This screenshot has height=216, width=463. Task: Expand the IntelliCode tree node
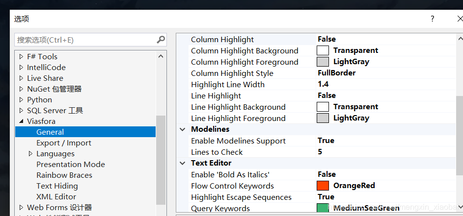pos(21,68)
